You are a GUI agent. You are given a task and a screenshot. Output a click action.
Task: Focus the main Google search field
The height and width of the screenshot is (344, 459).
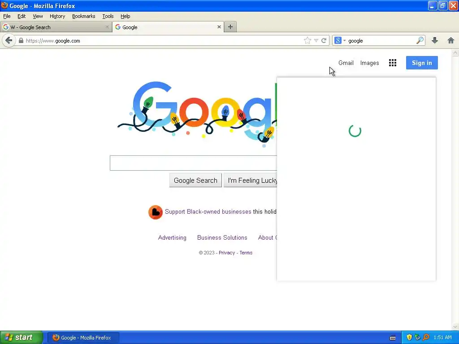click(193, 163)
